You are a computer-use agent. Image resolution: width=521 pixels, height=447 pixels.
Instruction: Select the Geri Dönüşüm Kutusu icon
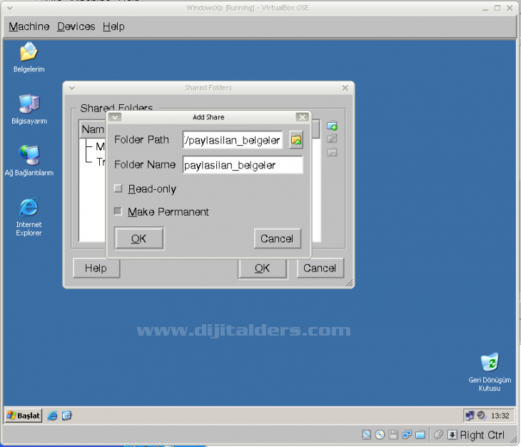pyautogui.click(x=490, y=372)
